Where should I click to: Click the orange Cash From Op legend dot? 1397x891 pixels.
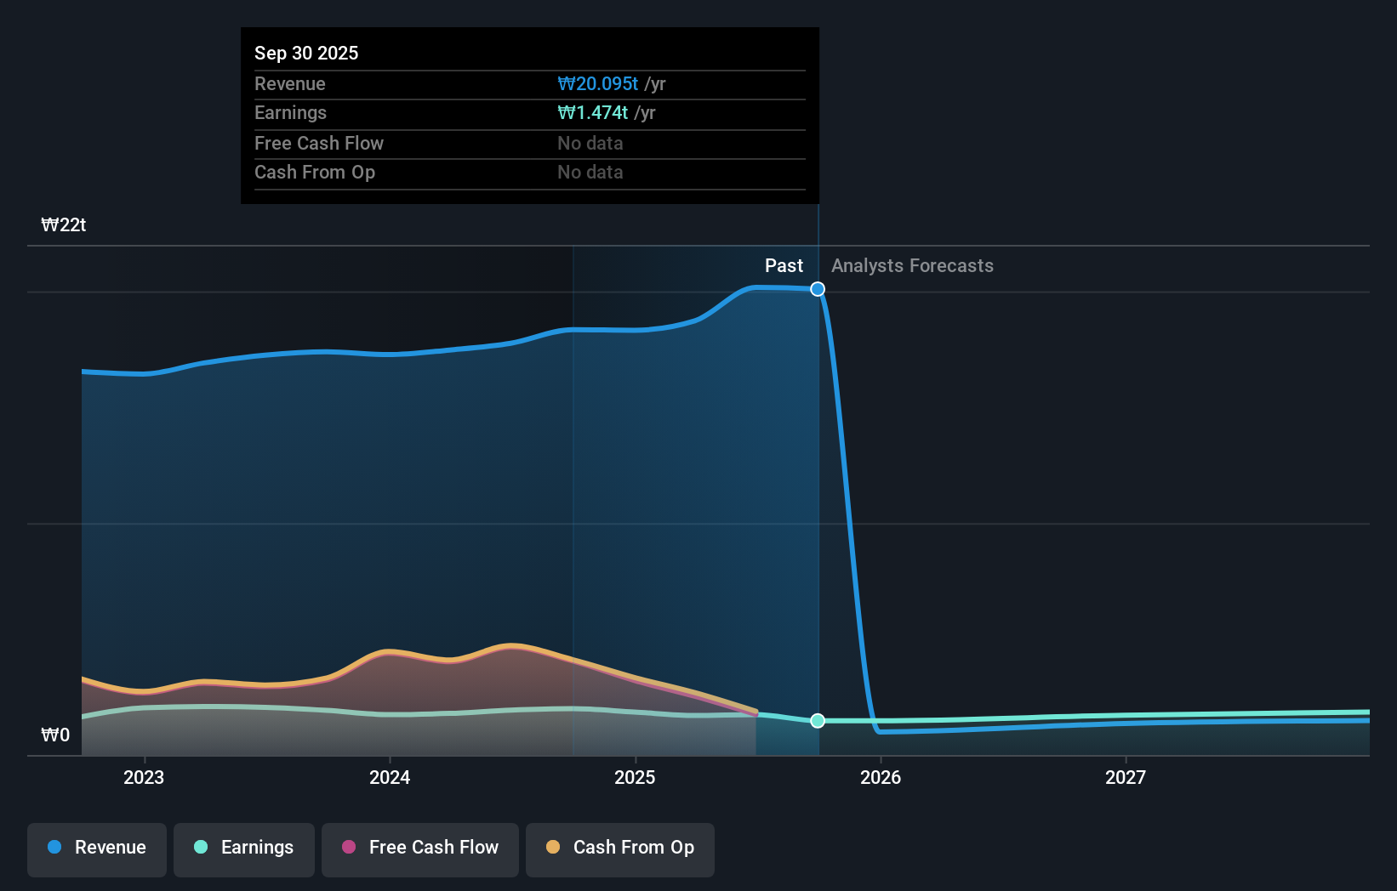(x=553, y=847)
